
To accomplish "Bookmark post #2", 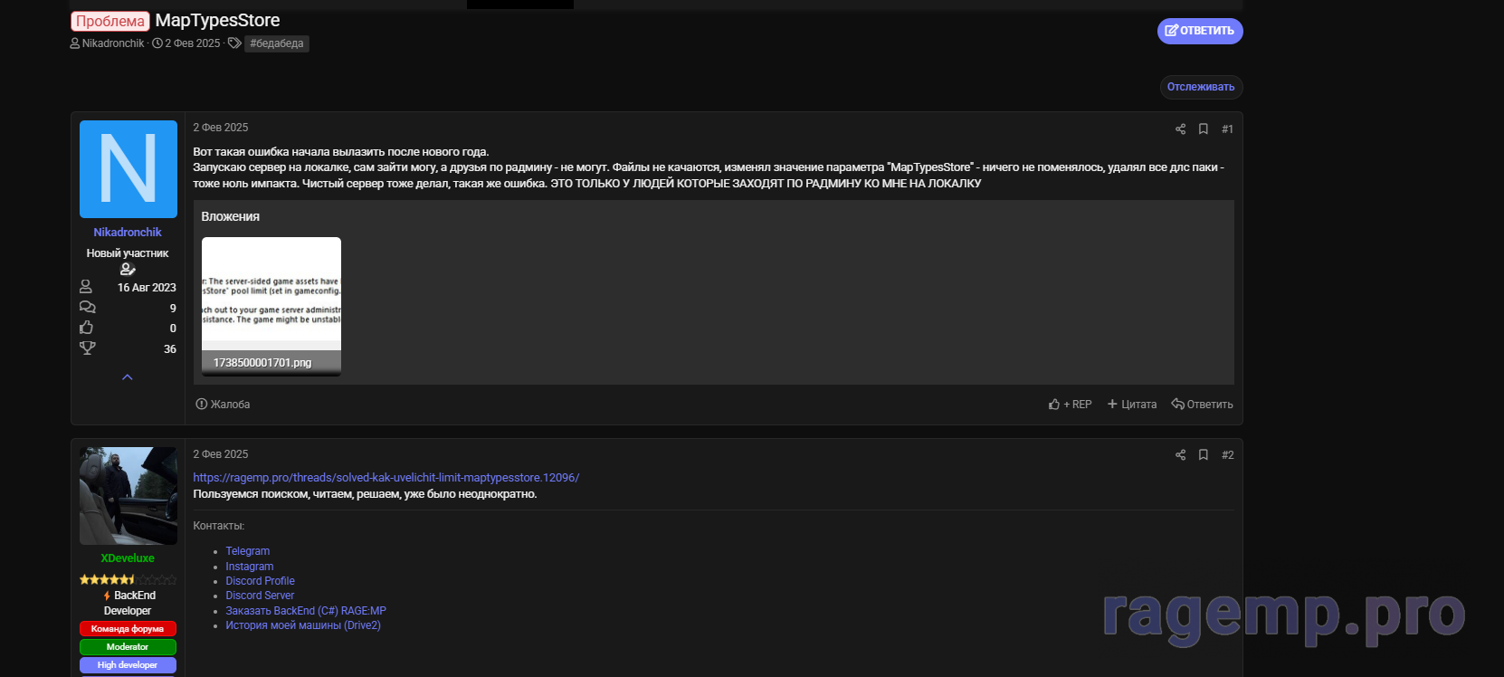I will point(1204,454).
